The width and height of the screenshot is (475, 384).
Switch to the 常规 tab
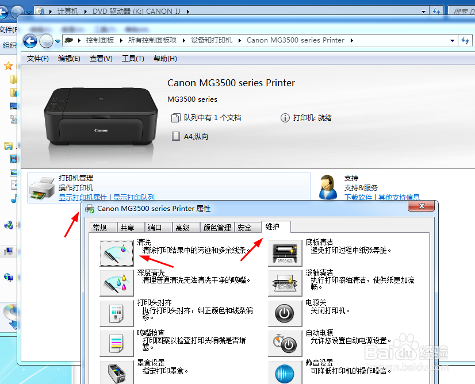point(103,228)
